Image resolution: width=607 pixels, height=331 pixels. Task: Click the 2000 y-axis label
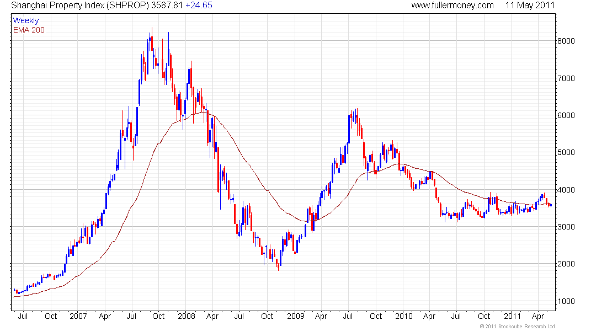pos(566,264)
